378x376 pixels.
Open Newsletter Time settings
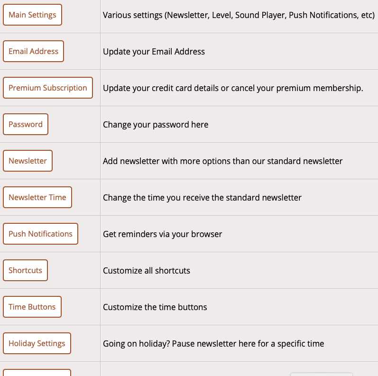[37, 197]
